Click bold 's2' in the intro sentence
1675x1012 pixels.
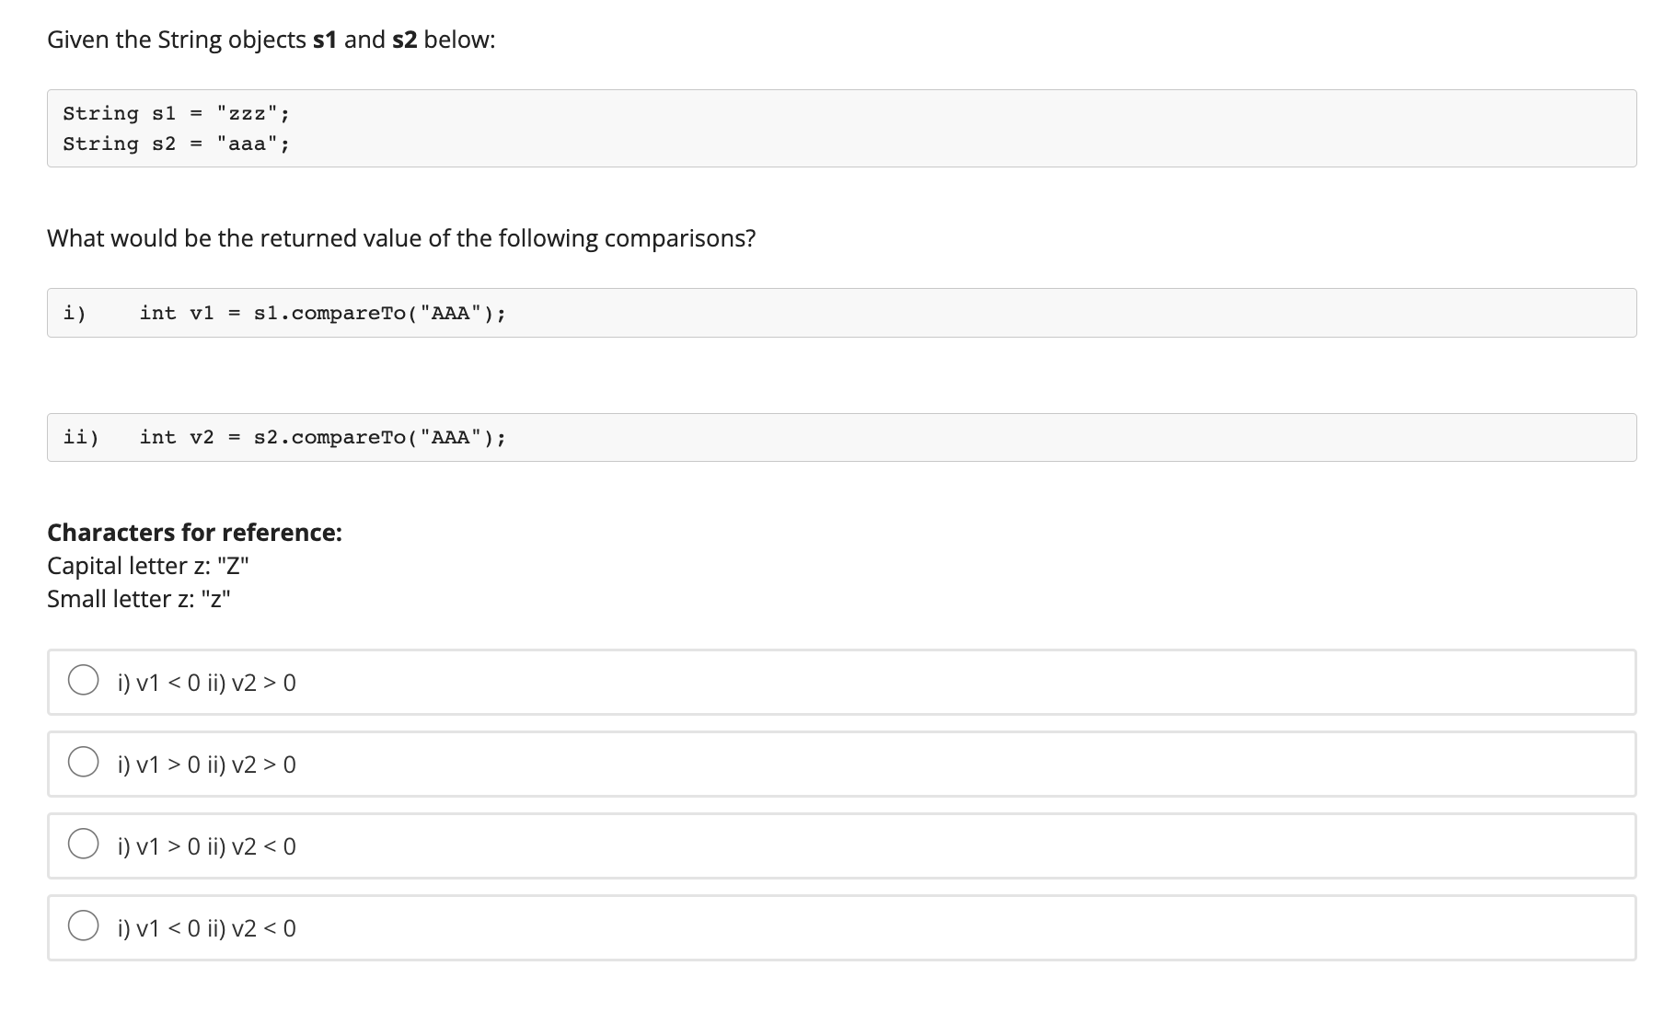pos(405,40)
